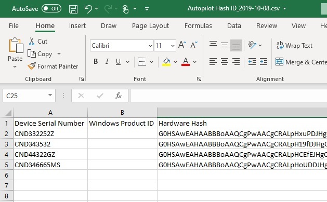The image size is (327, 202).
Task: Decrease Indent icon
Action: point(252,62)
